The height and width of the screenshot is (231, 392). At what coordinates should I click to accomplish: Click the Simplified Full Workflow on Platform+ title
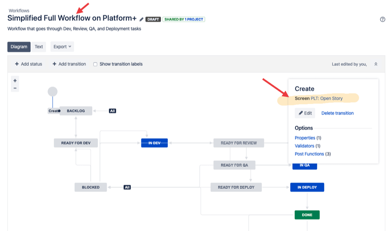point(72,18)
